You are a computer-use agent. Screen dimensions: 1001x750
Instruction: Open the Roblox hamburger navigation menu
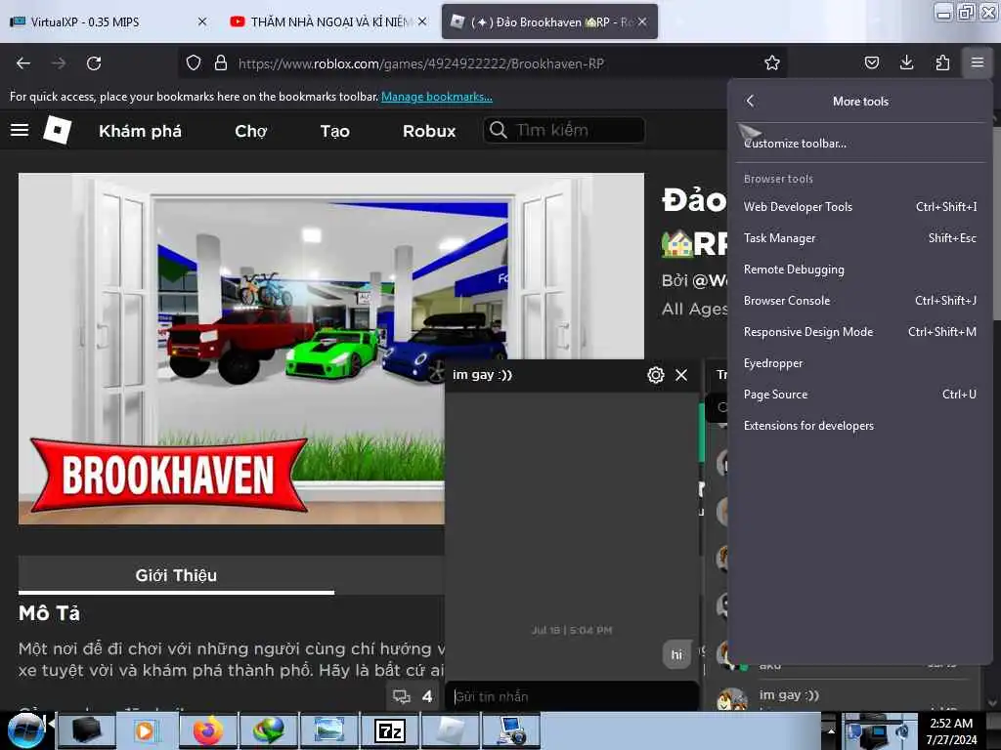(x=20, y=130)
